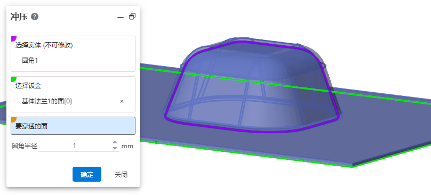The height and width of the screenshot is (195, 431).
Task: Increase 圆角半径 with the up arrow
Action: pyautogui.click(x=115, y=143)
